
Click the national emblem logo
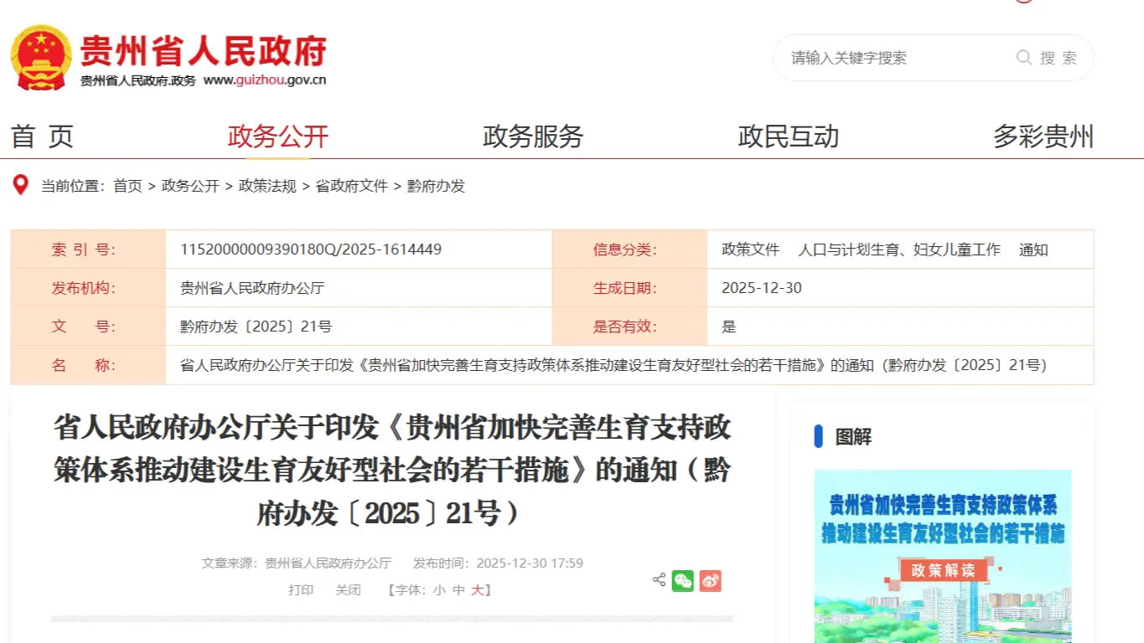click(40, 57)
